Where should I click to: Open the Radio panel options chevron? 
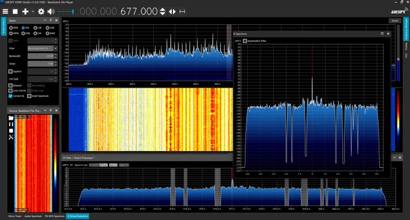click(45, 20)
